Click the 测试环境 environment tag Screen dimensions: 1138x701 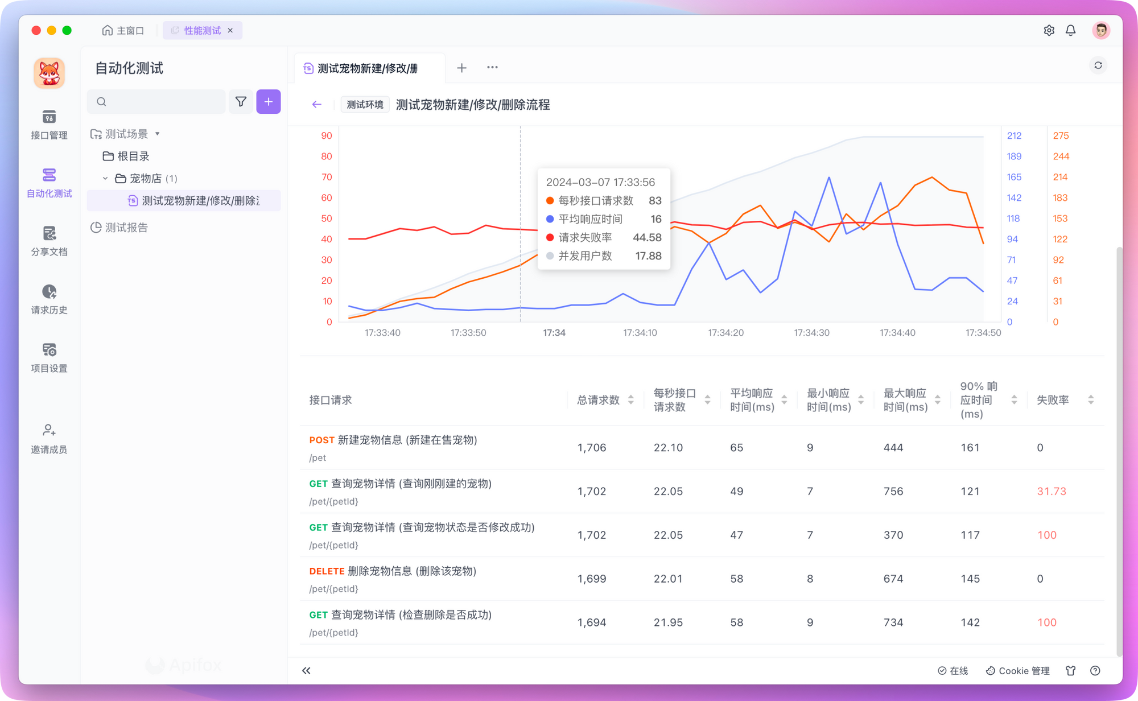click(x=365, y=105)
